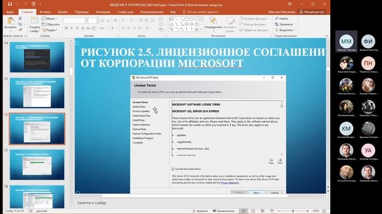Collapse the ribbon with the chevron arrow

point(326,36)
